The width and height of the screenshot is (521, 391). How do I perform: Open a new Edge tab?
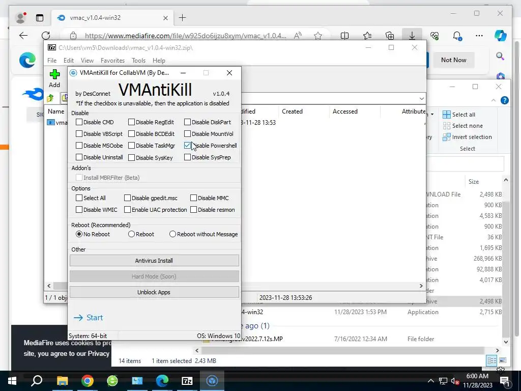pyautogui.click(x=183, y=18)
